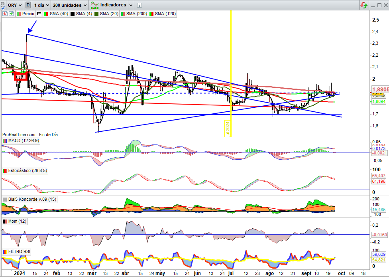Click the red-green refresh arrows icon
Image resolution: width=389 pixels, height=277 pixels.
tap(364, 5)
